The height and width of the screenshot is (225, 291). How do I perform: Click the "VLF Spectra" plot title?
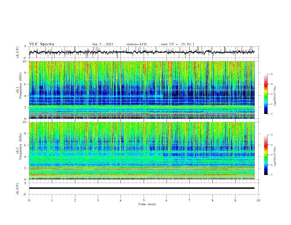42,44
